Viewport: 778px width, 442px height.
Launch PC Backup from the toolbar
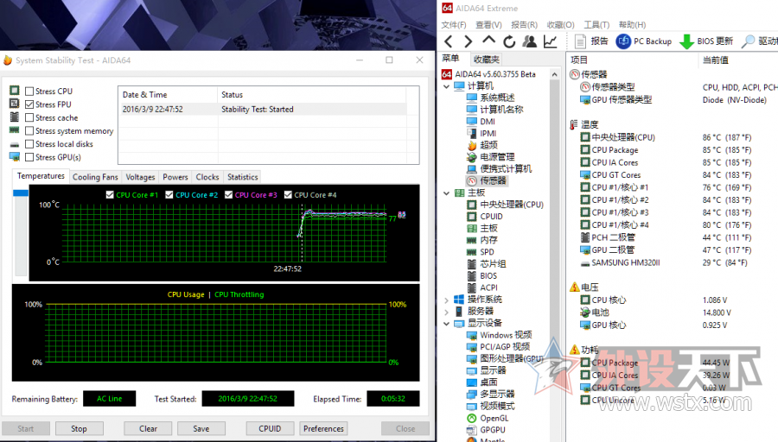(x=643, y=41)
